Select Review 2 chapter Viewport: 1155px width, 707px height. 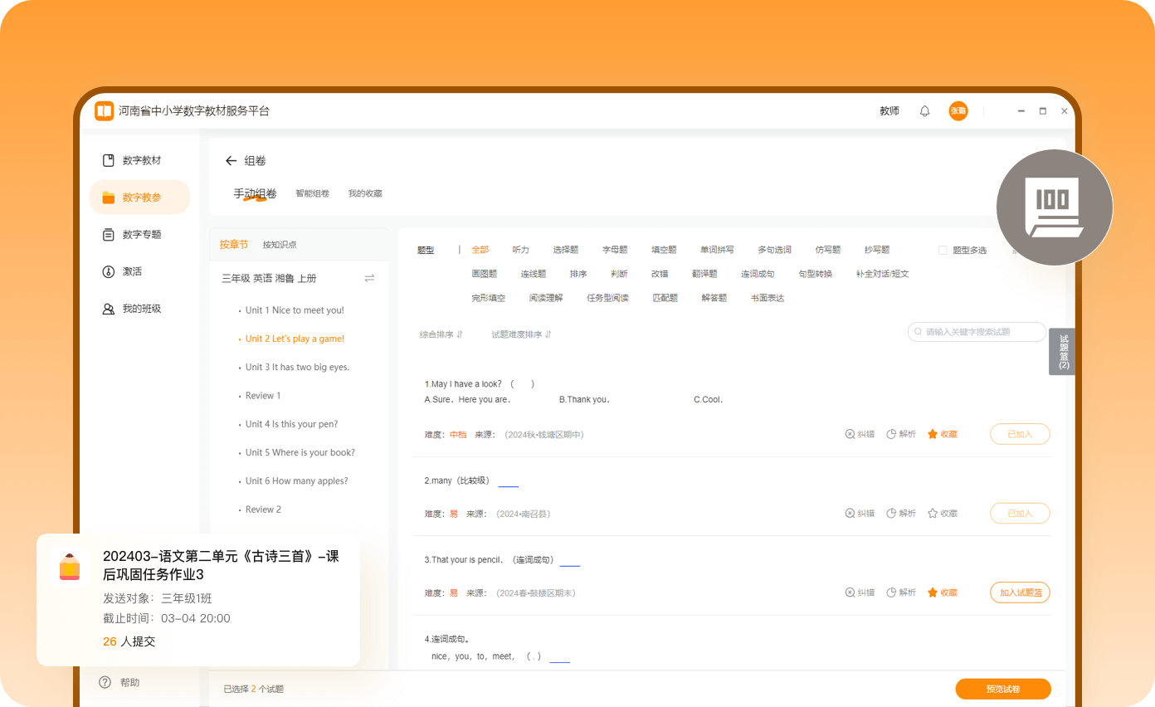[x=263, y=510]
